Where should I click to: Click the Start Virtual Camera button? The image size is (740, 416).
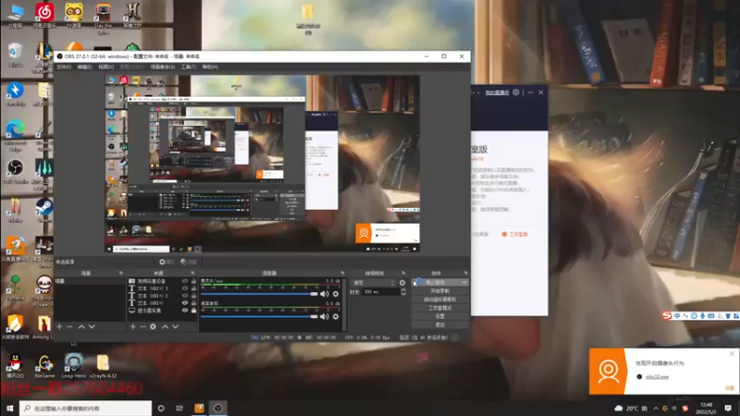coord(440,300)
